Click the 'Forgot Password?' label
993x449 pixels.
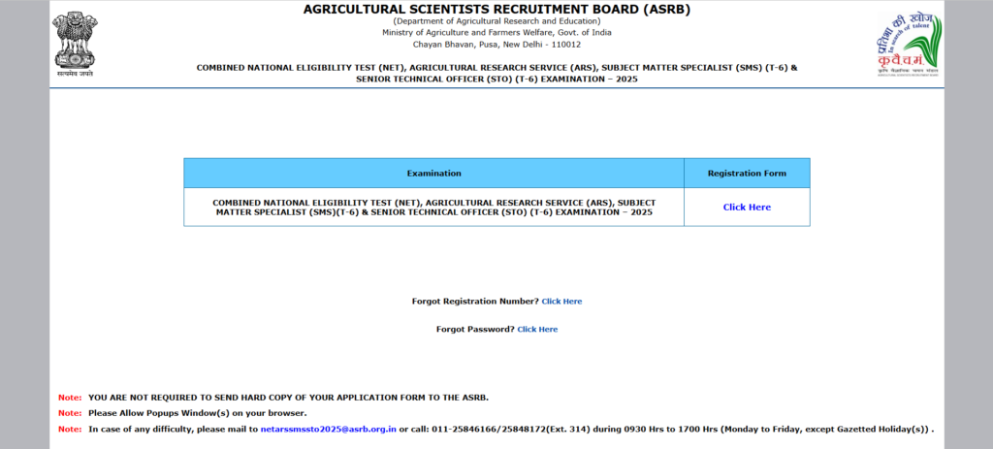(x=475, y=330)
